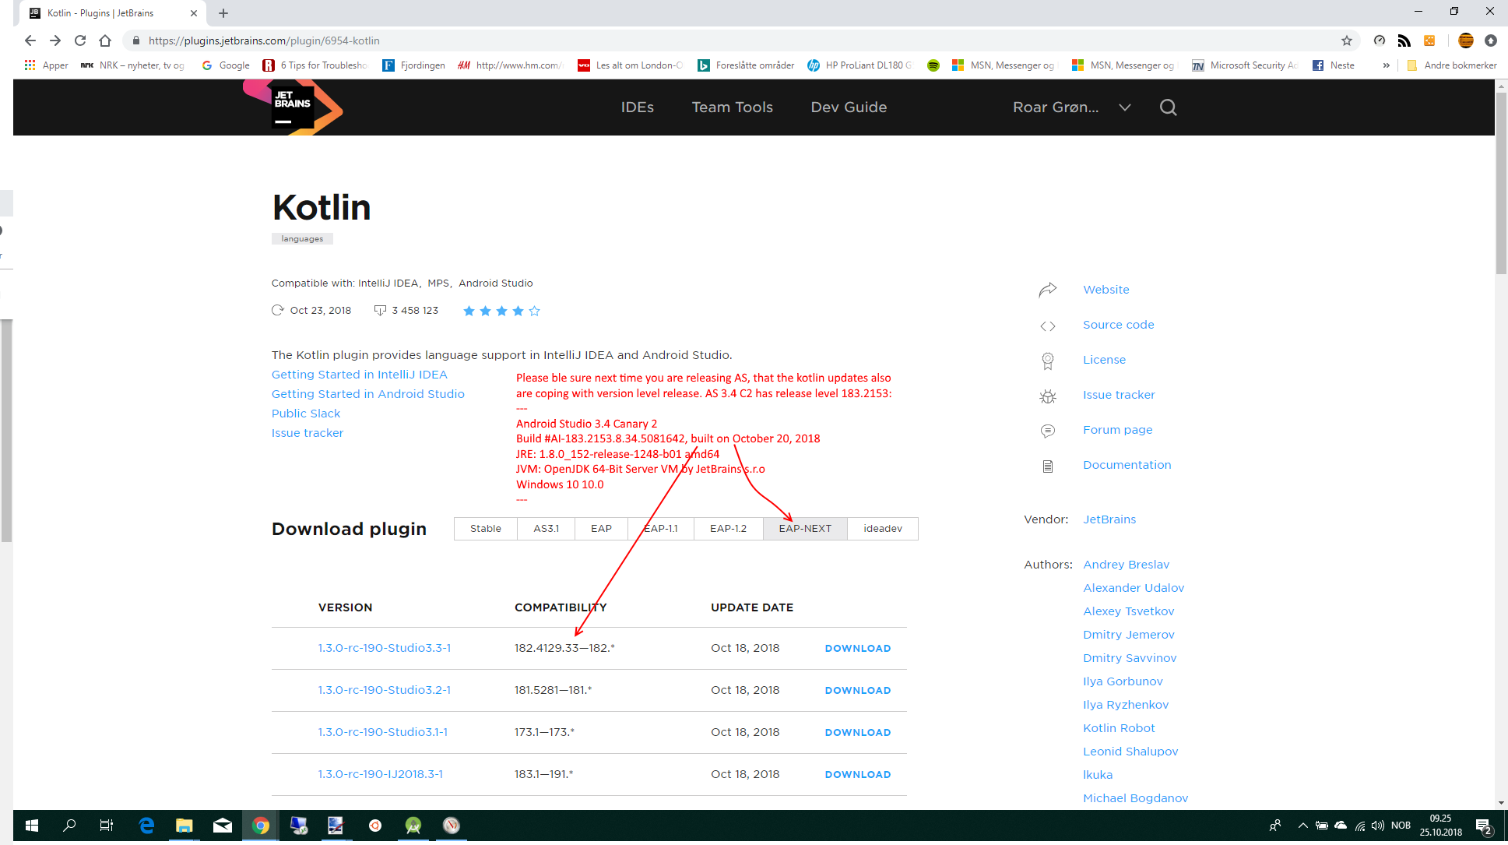1508x845 pixels.
Task: Select the Stable download channel
Action: [x=485, y=529]
